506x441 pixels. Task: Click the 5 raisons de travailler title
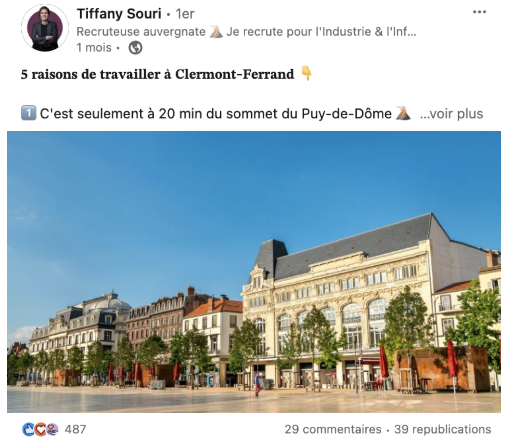point(157,74)
